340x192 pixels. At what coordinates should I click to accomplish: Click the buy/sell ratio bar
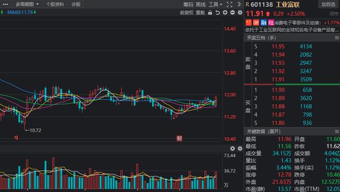click(292, 84)
